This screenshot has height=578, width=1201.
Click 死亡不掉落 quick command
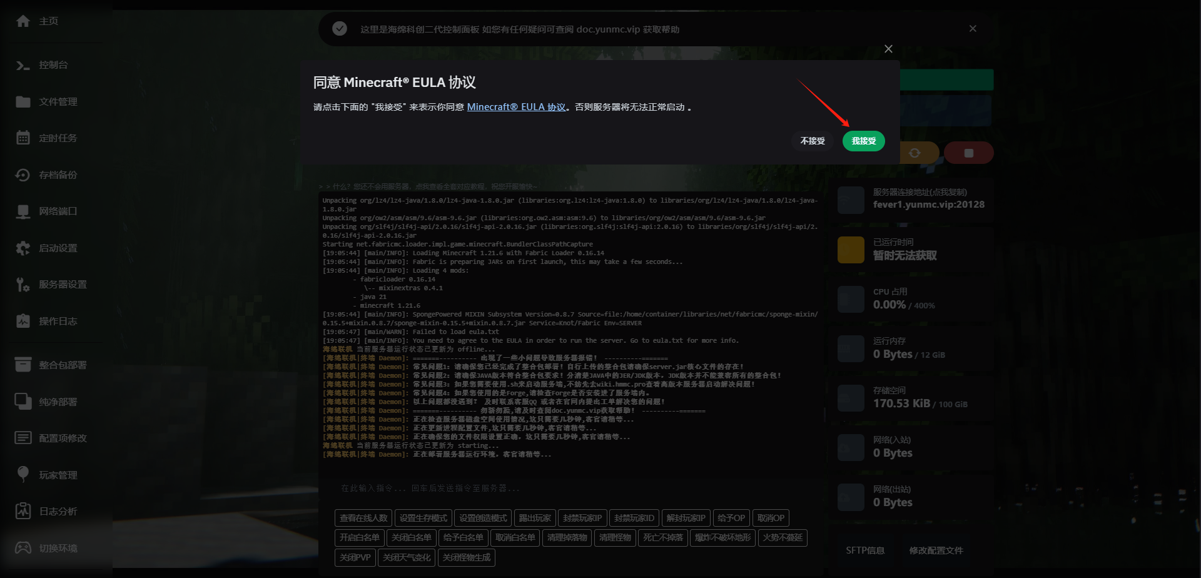click(x=663, y=537)
